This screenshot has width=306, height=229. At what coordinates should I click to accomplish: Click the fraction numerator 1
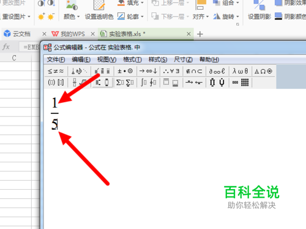click(54, 103)
